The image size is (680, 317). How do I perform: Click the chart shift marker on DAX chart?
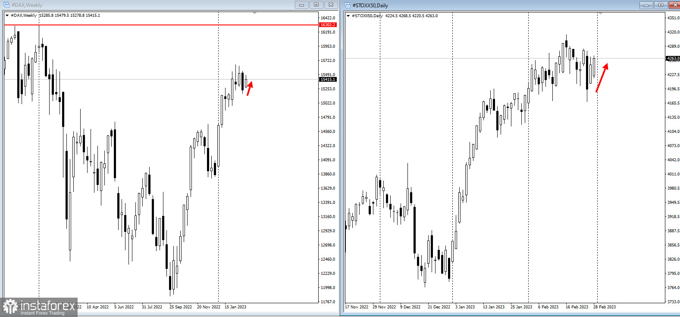[x=255, y=13]
